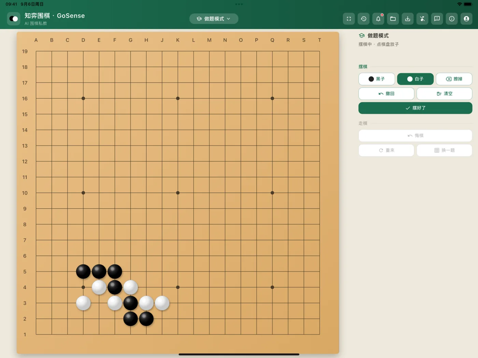Click the star point at D16

click(x=83, y=99)
